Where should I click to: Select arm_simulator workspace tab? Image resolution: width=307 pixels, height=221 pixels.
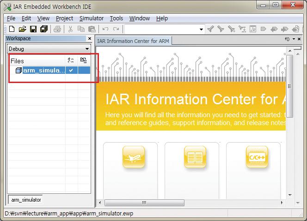(25, 200)
